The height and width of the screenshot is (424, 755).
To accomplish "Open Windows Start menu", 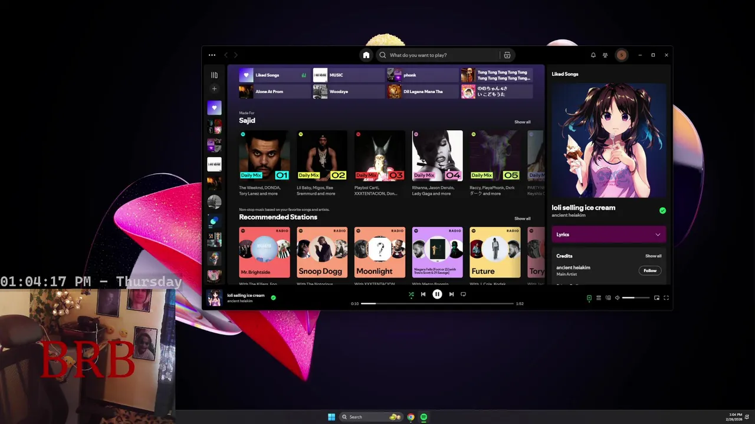I will coord(331,417).
